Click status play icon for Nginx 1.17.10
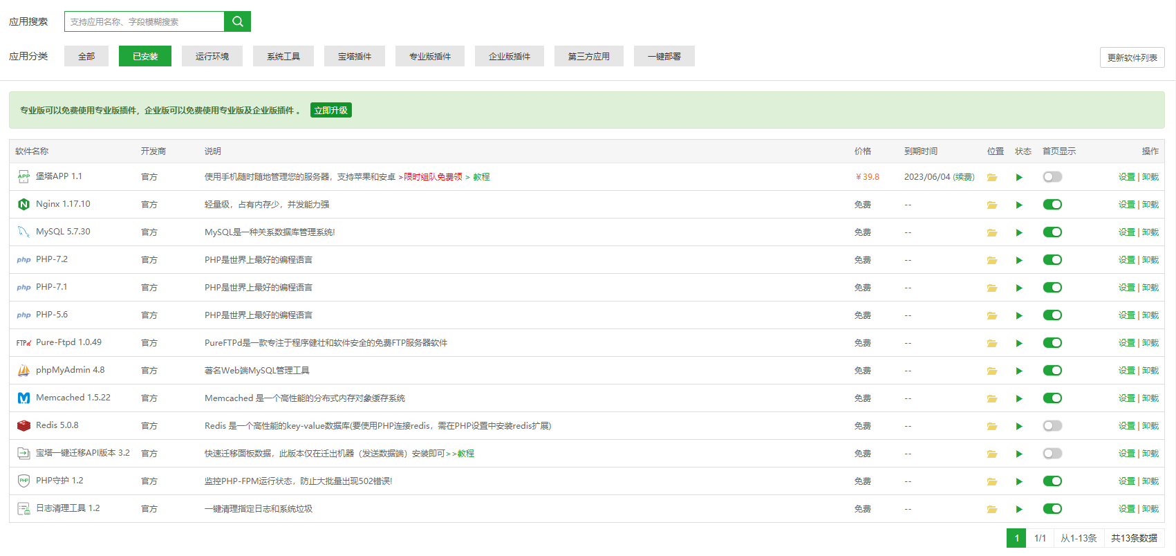 (1019, 205)
